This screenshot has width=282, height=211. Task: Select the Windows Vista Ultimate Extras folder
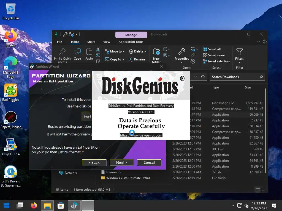pos(128,178)
